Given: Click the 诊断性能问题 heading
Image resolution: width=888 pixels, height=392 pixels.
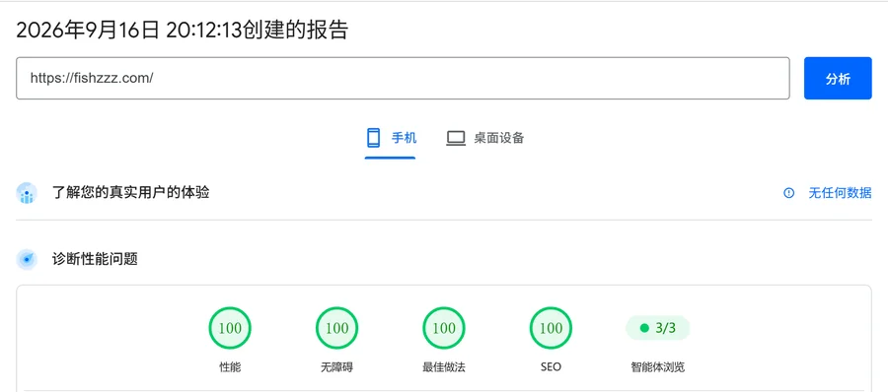Looking at the screenshot, I should [95, 260].
